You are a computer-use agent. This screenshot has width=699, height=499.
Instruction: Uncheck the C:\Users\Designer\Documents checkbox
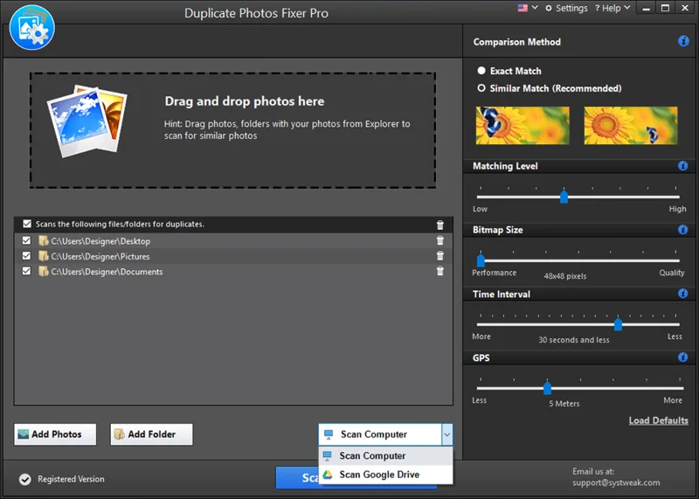tap(27, 271)
